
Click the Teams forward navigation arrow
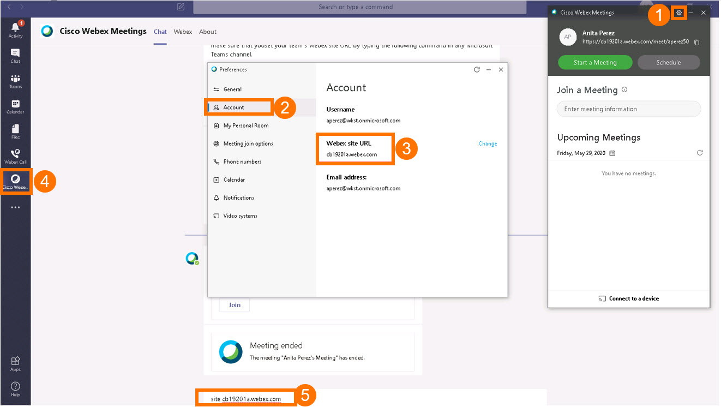[x=22, y=7]
